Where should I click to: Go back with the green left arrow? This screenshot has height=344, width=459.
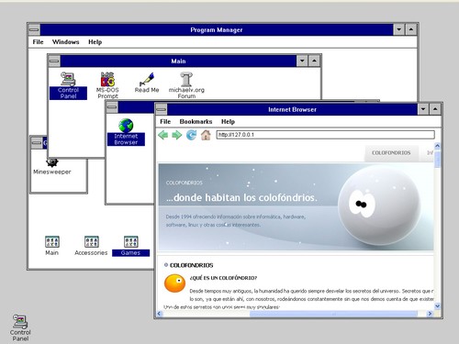[x=163, y=135]
